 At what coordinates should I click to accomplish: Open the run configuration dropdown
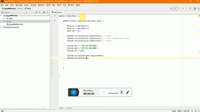(x=175, y=8)
